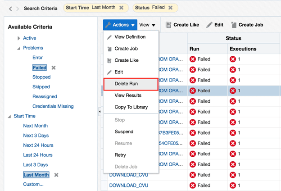Viewport: 281px width, 191px height.
Task: Collapse the Start Time criteria node
Action: (x=9, y=116)
